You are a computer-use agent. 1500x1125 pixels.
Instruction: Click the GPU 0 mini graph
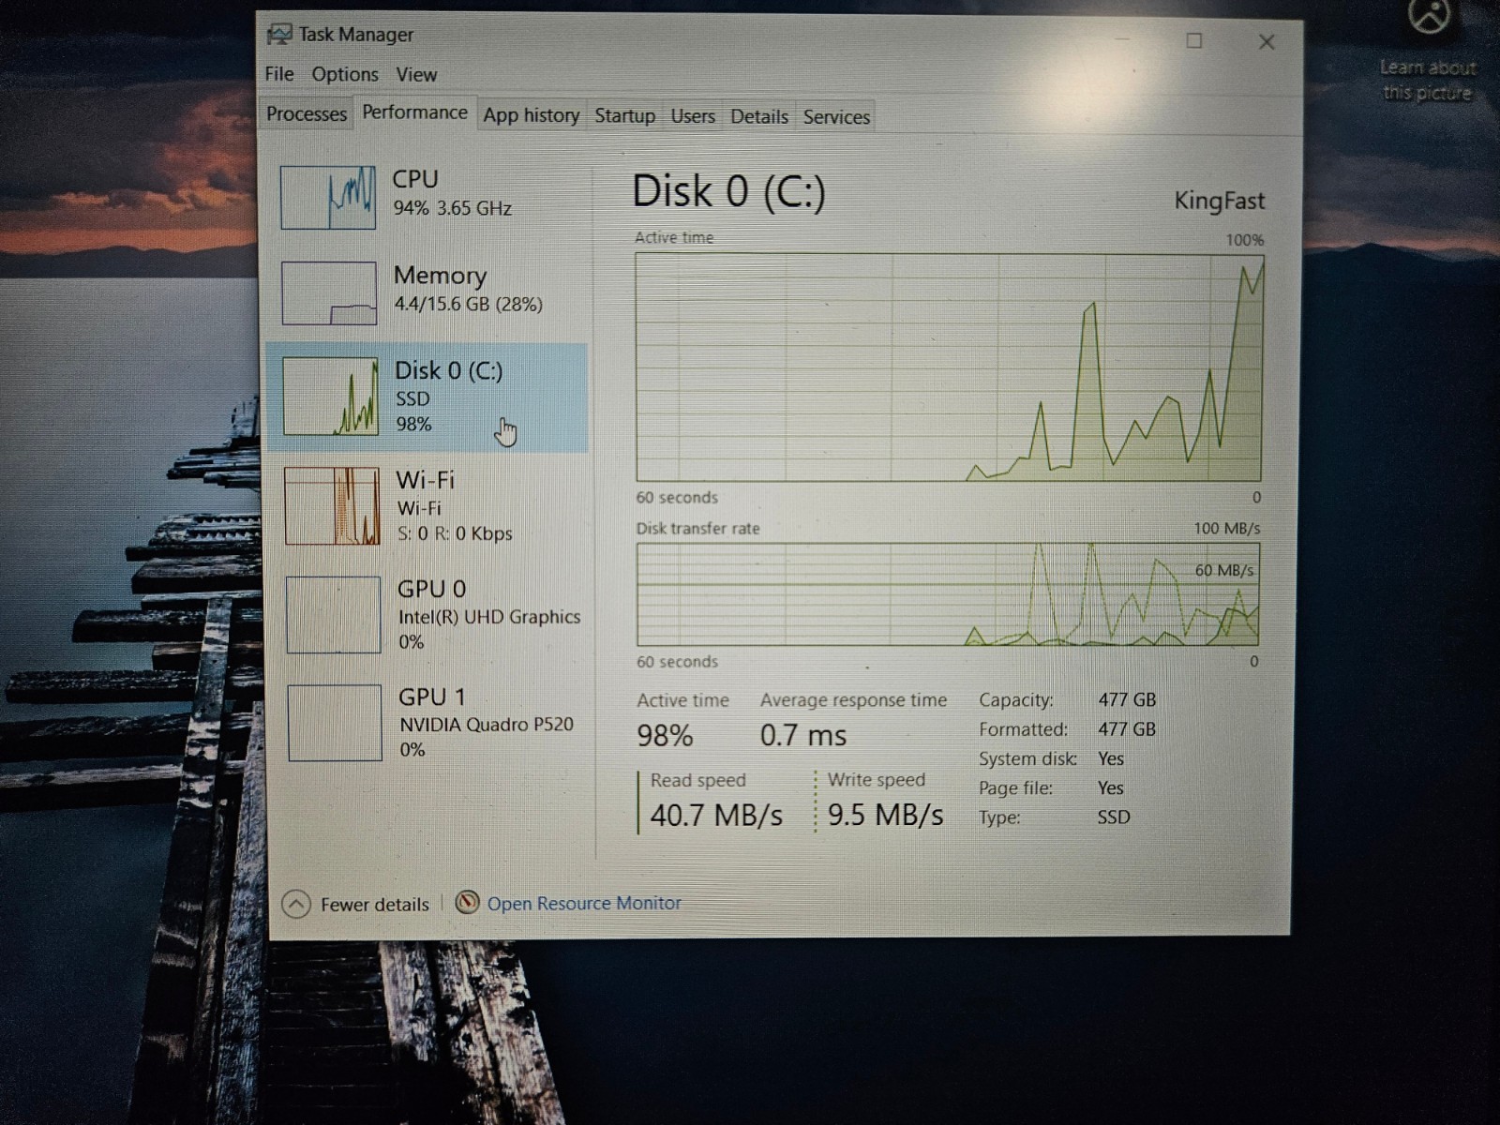333,614
